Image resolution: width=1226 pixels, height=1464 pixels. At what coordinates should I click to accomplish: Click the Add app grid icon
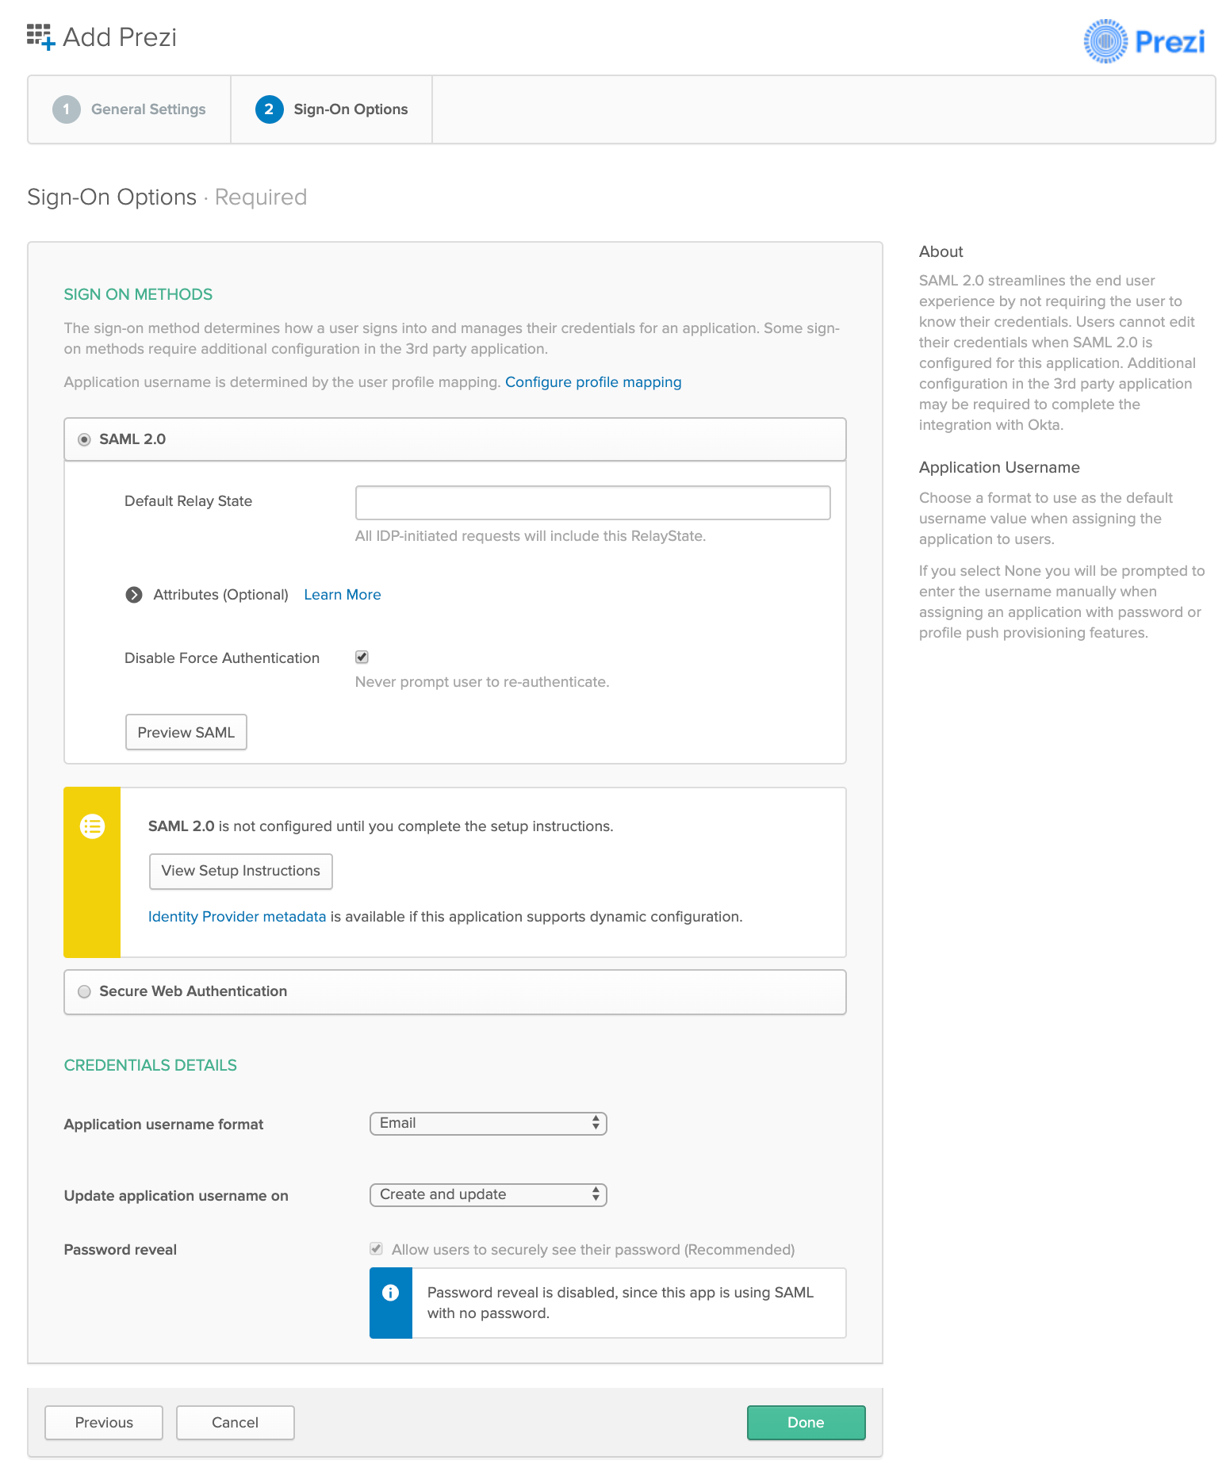40,36
